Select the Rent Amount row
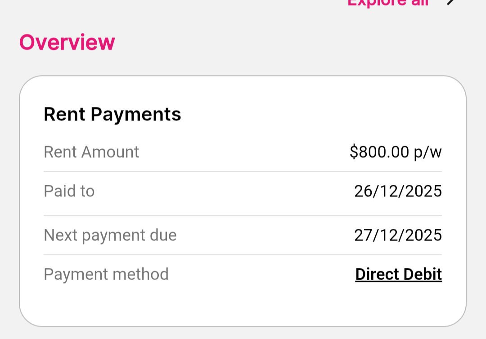The image size is (486, 339). point(243,152)
